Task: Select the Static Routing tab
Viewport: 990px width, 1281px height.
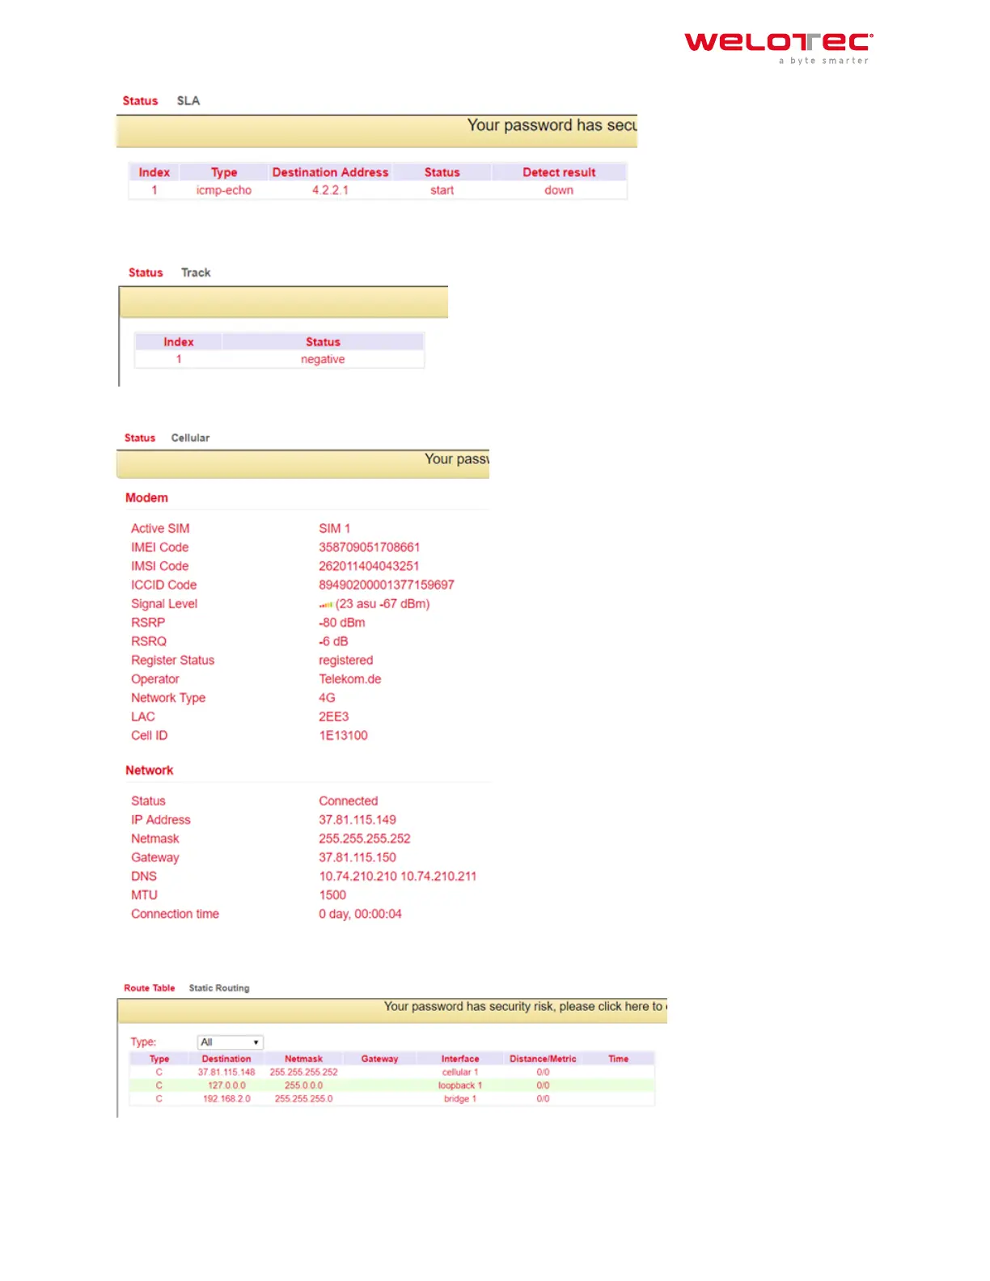Action: (219, 988)
